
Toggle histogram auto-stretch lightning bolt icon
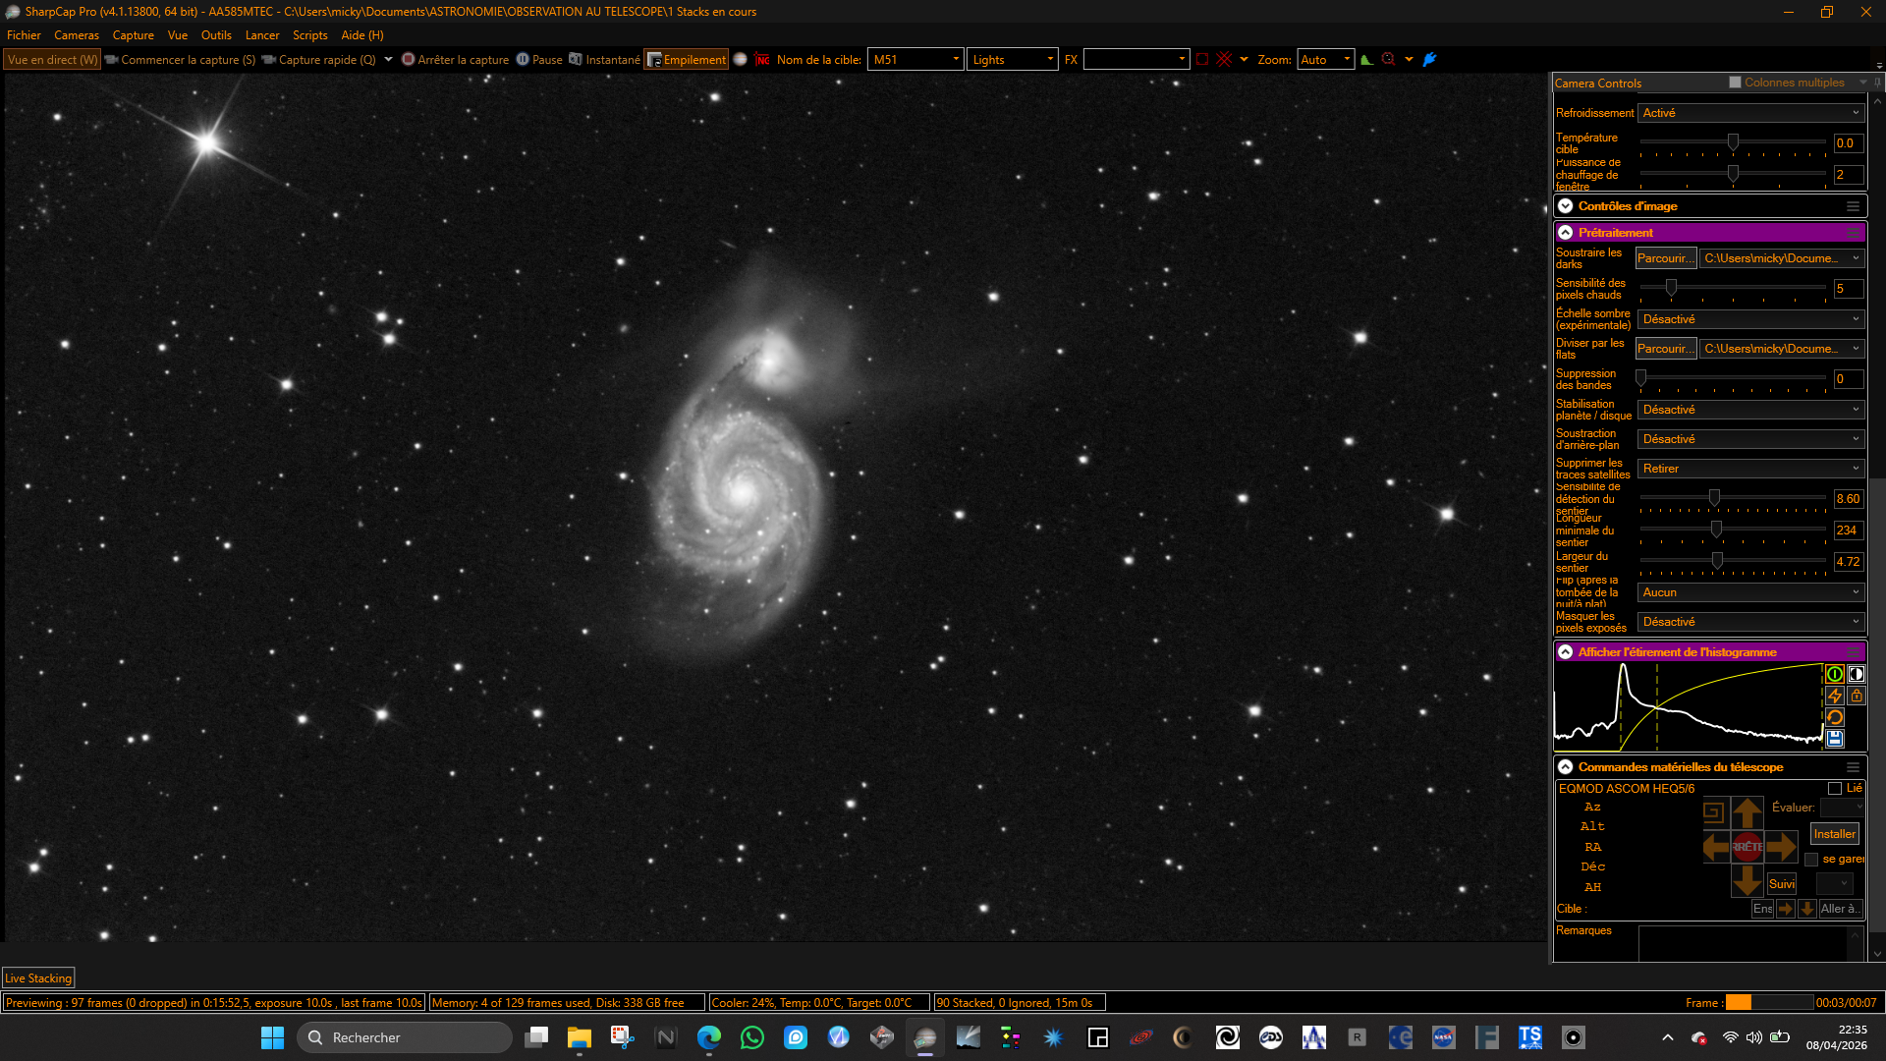(x=1834, y=696)
